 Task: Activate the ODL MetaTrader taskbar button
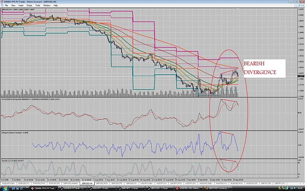coord(188,188)
